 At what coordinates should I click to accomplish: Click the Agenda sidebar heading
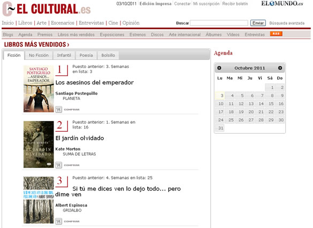coord(223,53)
